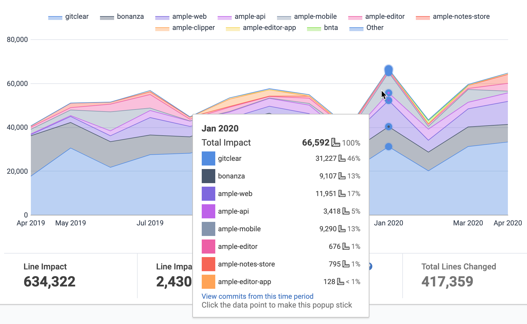Image resolution: width=527 pixels, height=324 pixels.
Task: Click the 46% gitclear percentage
Action: (354, 158)
